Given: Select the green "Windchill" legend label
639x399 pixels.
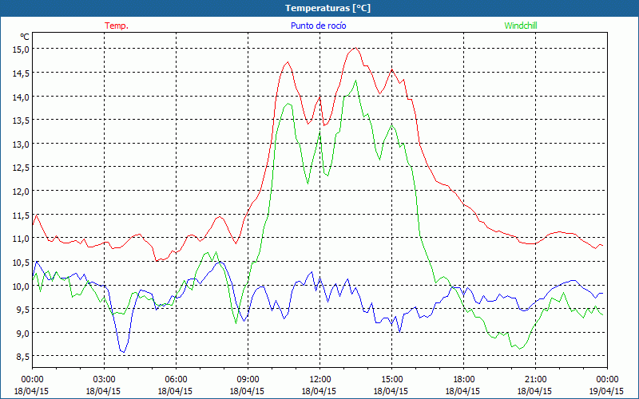Looking at the screenshot, I should pyautogui.click(x=521, y=26).
